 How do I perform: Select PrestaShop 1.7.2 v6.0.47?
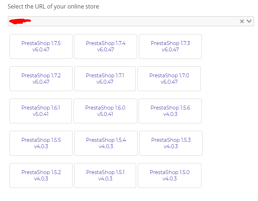(41, 79)
